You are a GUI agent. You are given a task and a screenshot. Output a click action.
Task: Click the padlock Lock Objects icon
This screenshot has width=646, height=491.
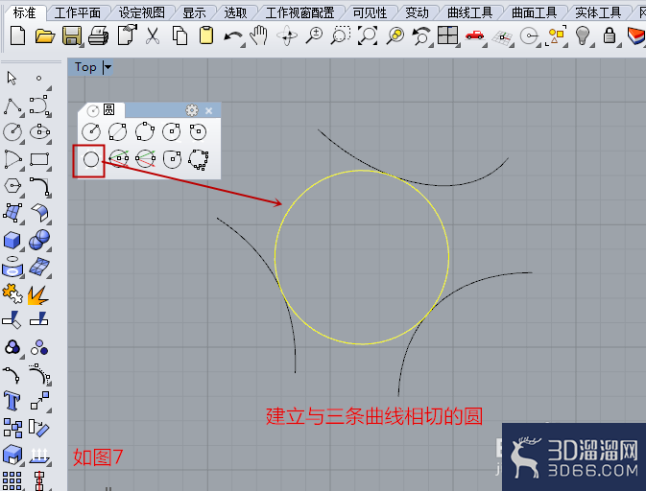(x=610, y=35)
